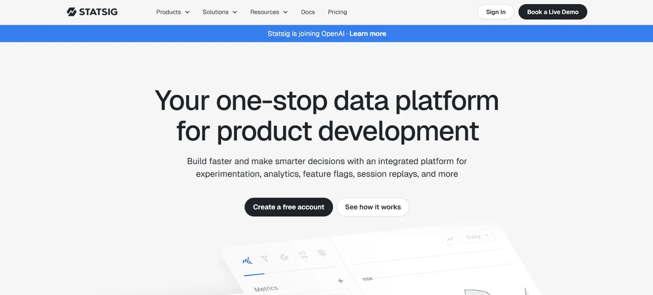Open the Daily granularity dropdown
The height and width of the screenshot is (295, 653).
point(477,236)
